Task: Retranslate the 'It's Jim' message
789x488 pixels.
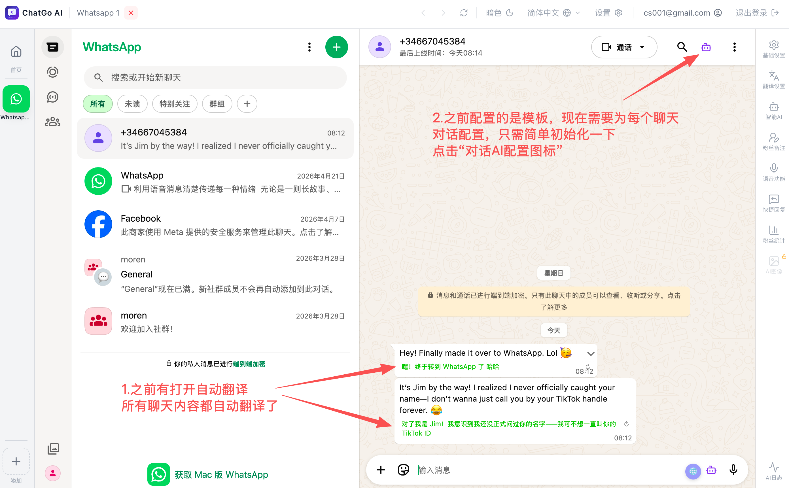Action: 626,424
